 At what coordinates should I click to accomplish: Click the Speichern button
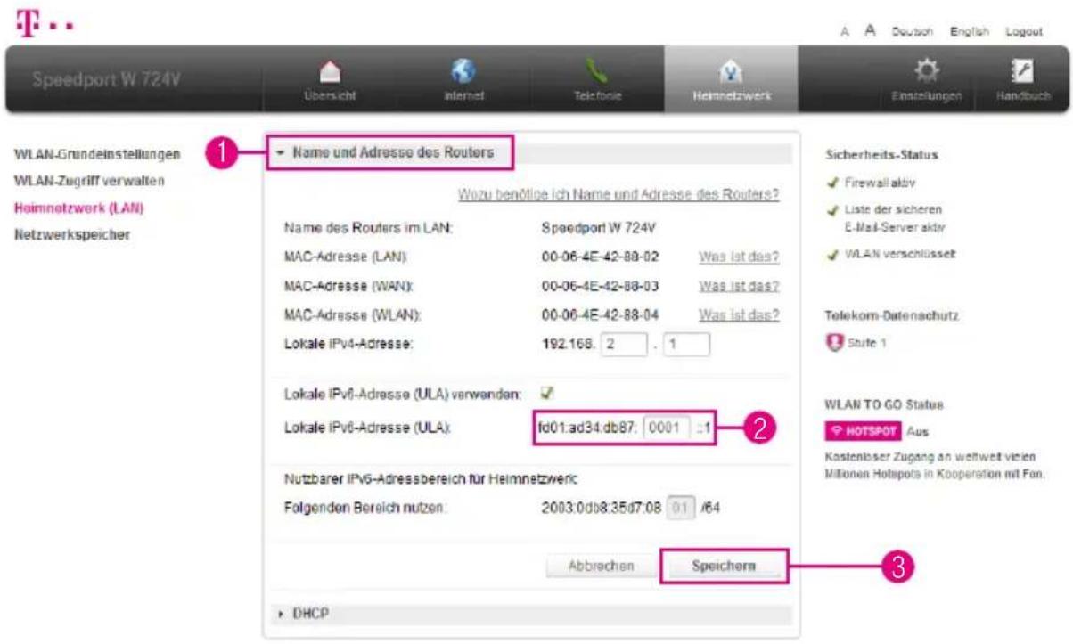tap(725, 566)
